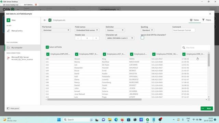Image resolution: width=219 pixels, height=123 pixels.
Task: Open the File format dropdown
Action: tap(56, 30)
